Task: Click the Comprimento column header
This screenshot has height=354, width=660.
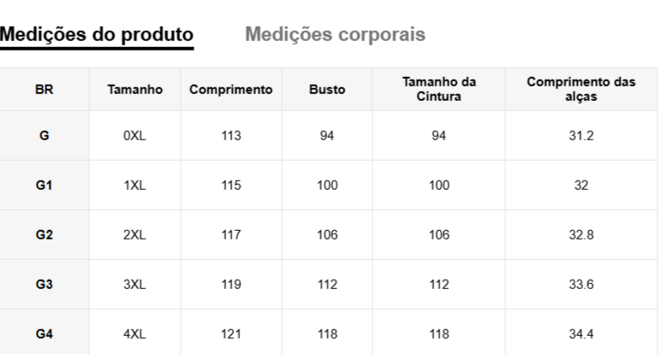Action: [231, 89]
